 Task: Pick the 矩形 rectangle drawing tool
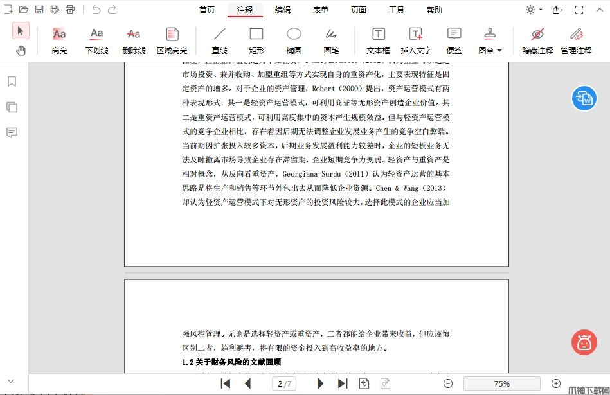point(256,39)
